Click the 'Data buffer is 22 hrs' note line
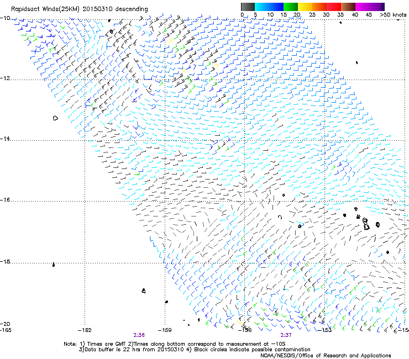Image resolution: width=409 pixels, height=359 pixels. 195,350
